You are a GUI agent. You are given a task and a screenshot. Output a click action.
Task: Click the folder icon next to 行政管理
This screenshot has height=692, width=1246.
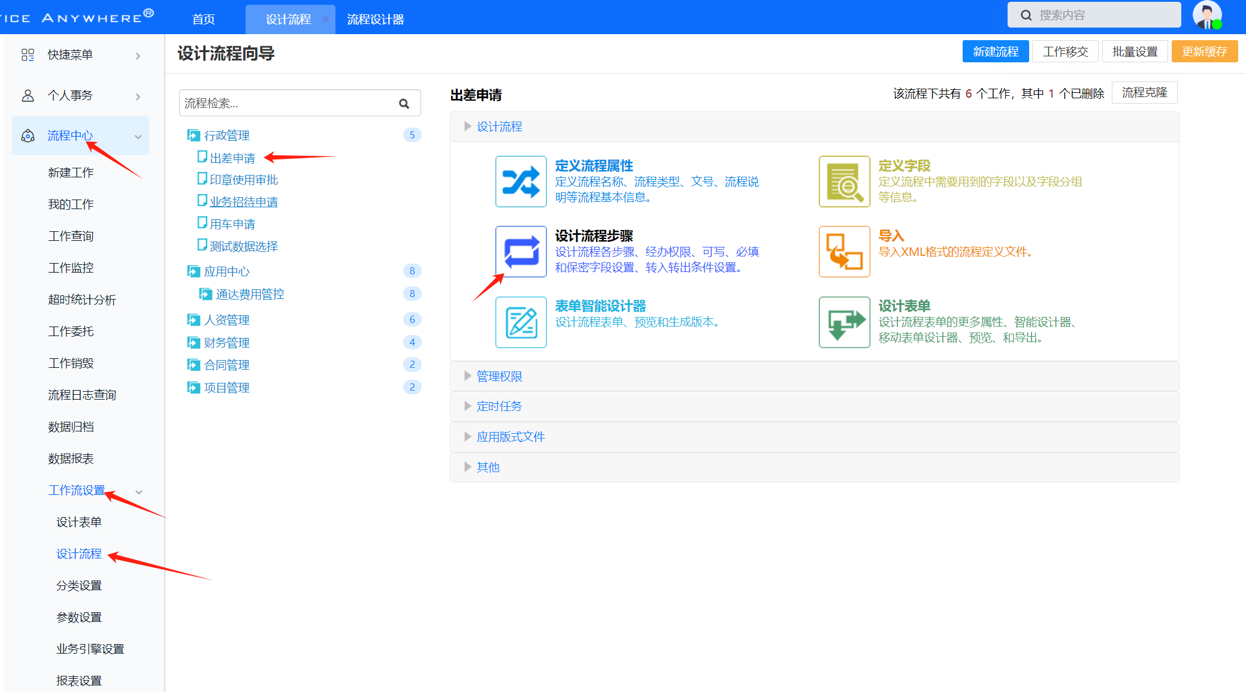pos(193,135)
